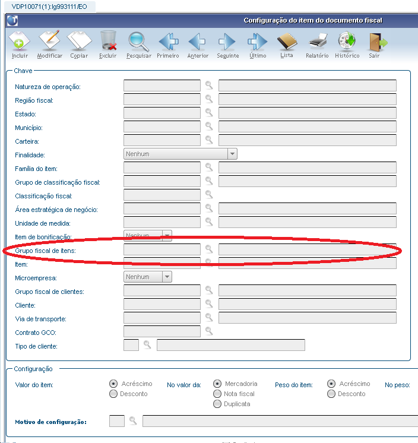The height and width of the screenshot is (443, 418).
Task: Open lookup for Município
Action: 209,126
